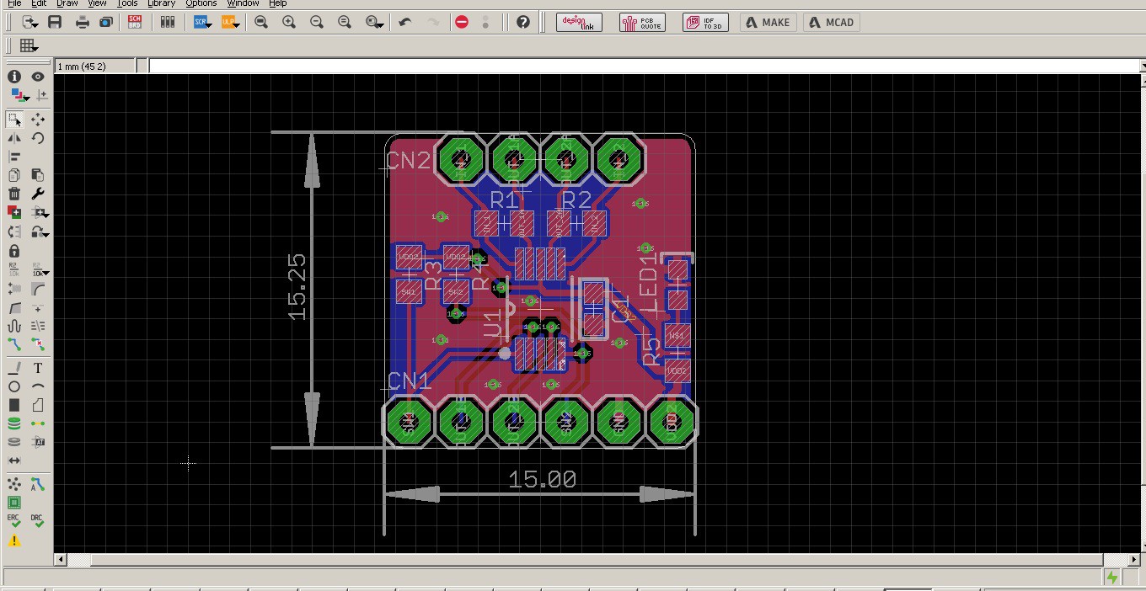The height and width of the screenshot is (591, 1146).
Task: Select the Rectangle tool
Action: point(14,406)
